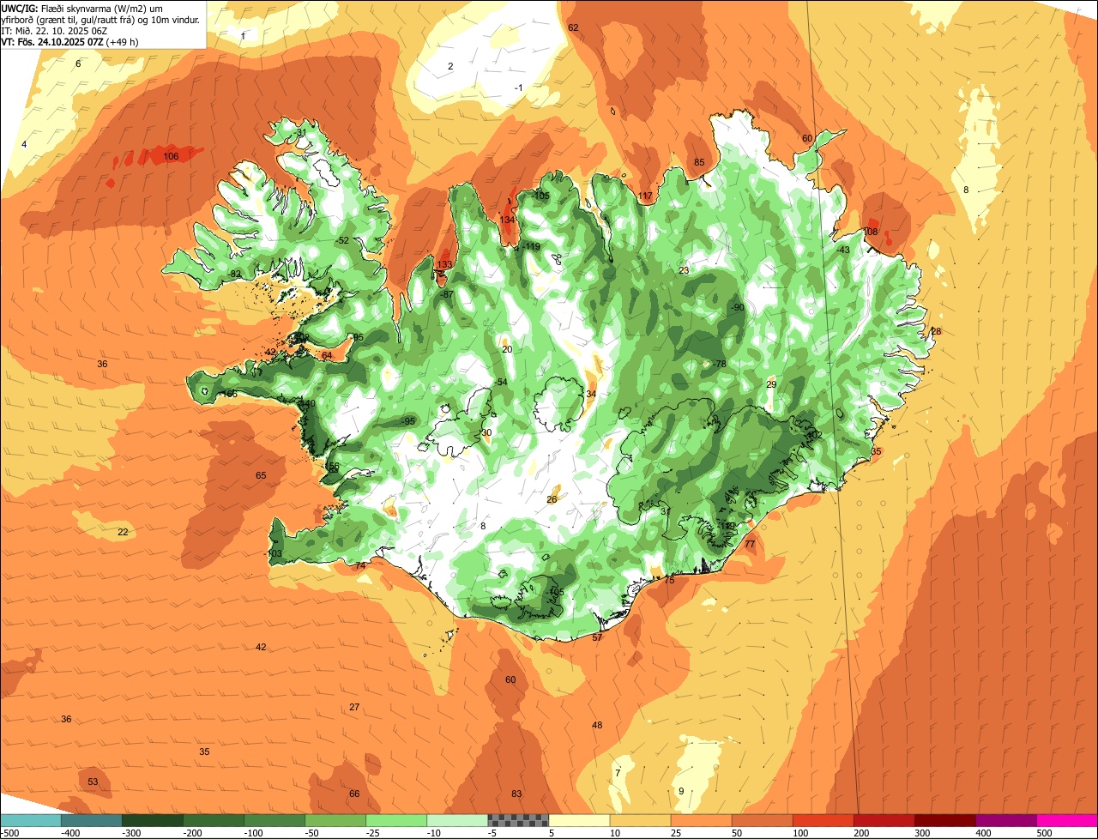The image size is (1098, 839).
Task: Click the flux value 77 off the southeast coast
Action: [x=750, y=544]
